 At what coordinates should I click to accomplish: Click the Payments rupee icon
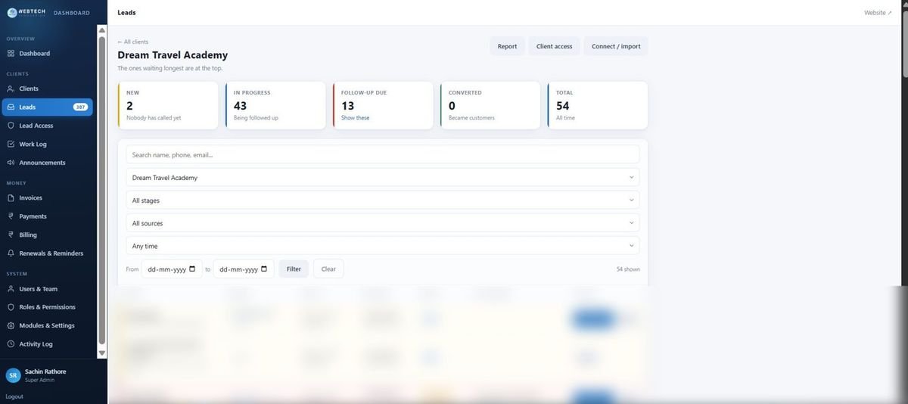click(11, 216)
